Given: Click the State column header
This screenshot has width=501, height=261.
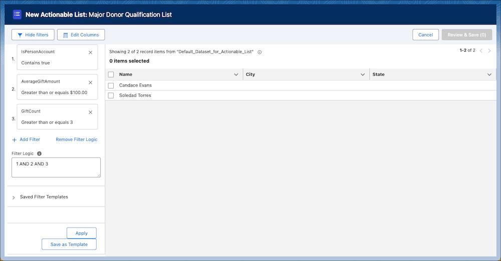Looking at the screenshot, I should (378, 74).
